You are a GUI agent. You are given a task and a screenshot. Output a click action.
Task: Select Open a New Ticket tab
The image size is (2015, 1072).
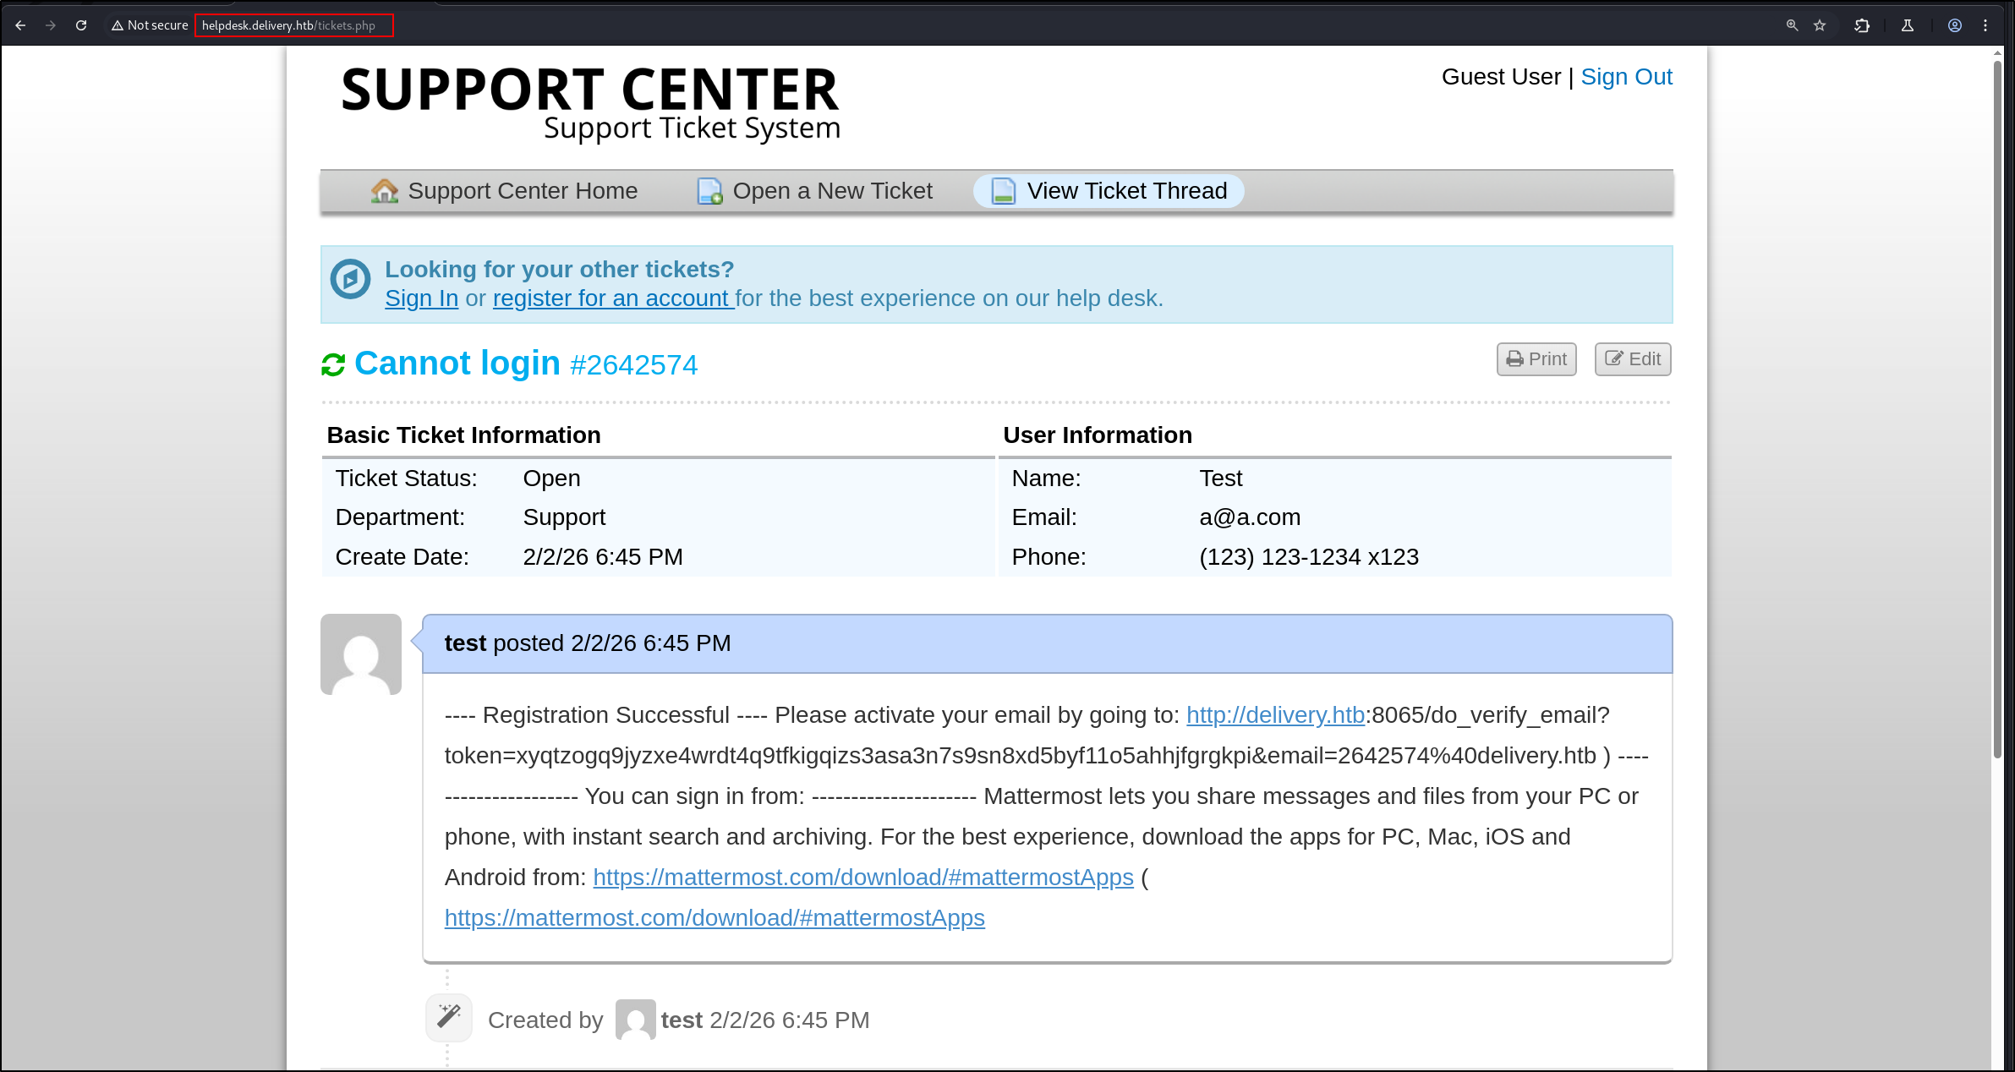tap(814, 191)
